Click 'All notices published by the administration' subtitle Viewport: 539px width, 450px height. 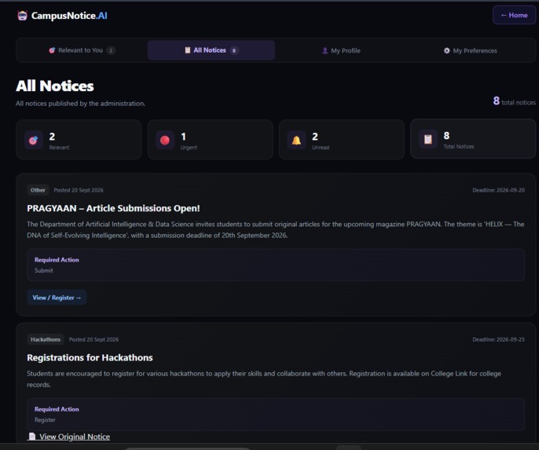pyautogui.click(x=80, y=104)
